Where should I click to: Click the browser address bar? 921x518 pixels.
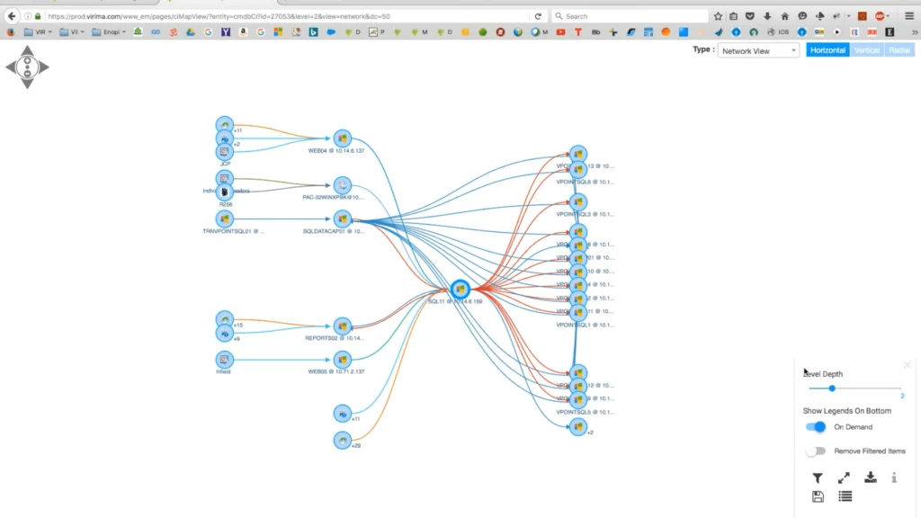[270, 14]
